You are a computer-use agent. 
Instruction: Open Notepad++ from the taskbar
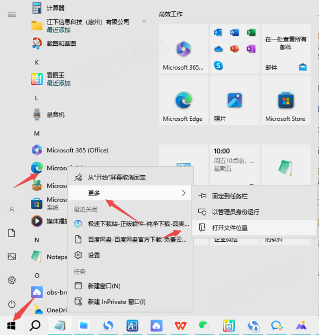click(x=60, y=325)
